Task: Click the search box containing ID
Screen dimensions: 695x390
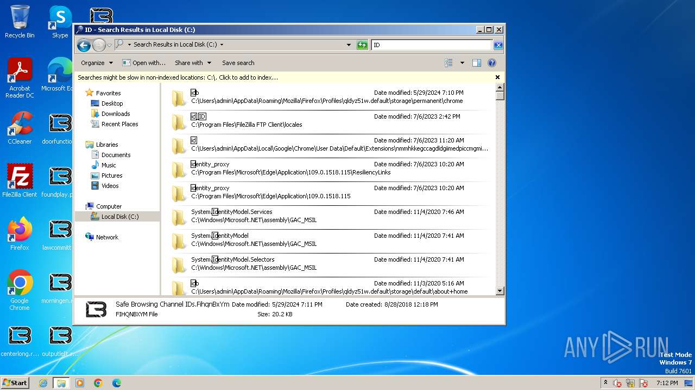Action: (432, 45)
